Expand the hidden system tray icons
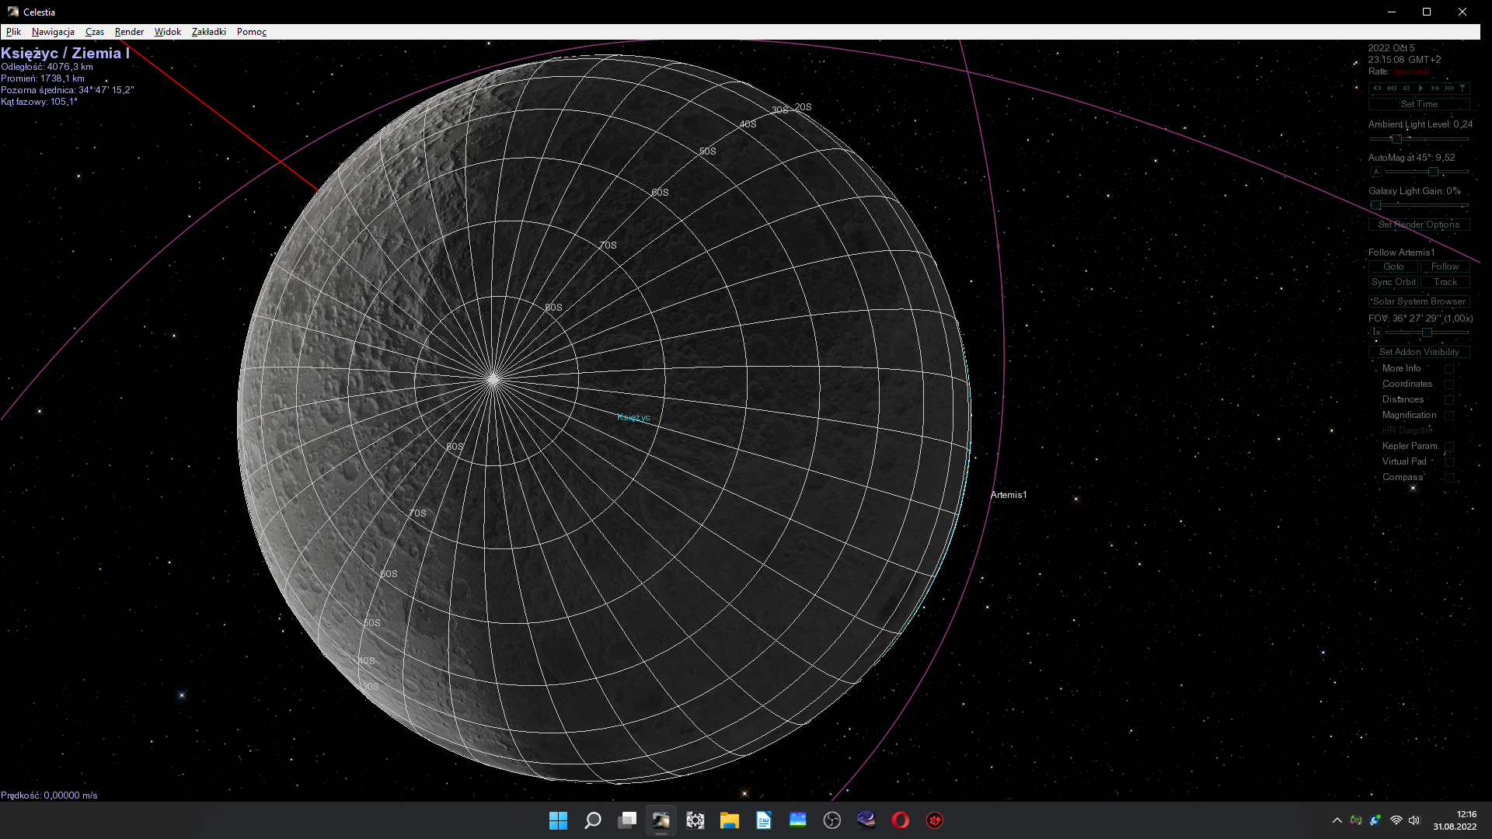 click(x=1337, y=820)
